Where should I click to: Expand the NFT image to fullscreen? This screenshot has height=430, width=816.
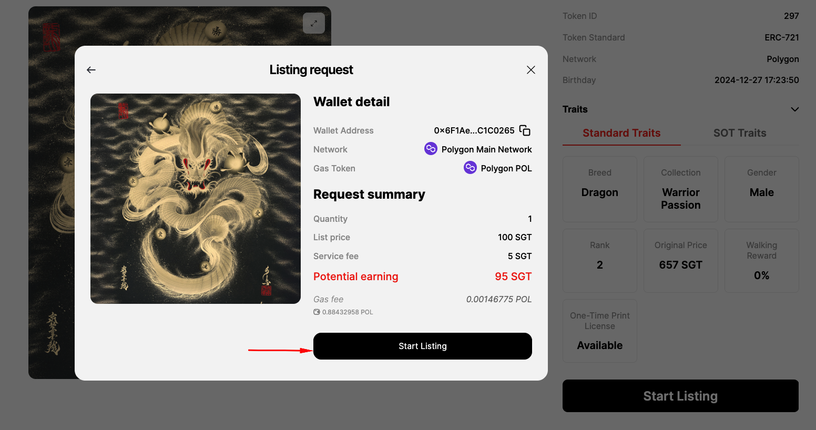pyautogui.click(x=314, y=23)
